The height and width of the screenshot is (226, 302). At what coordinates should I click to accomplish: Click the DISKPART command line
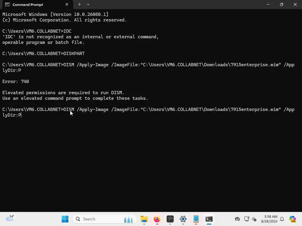pyautogui.click(x=44, y=54)
